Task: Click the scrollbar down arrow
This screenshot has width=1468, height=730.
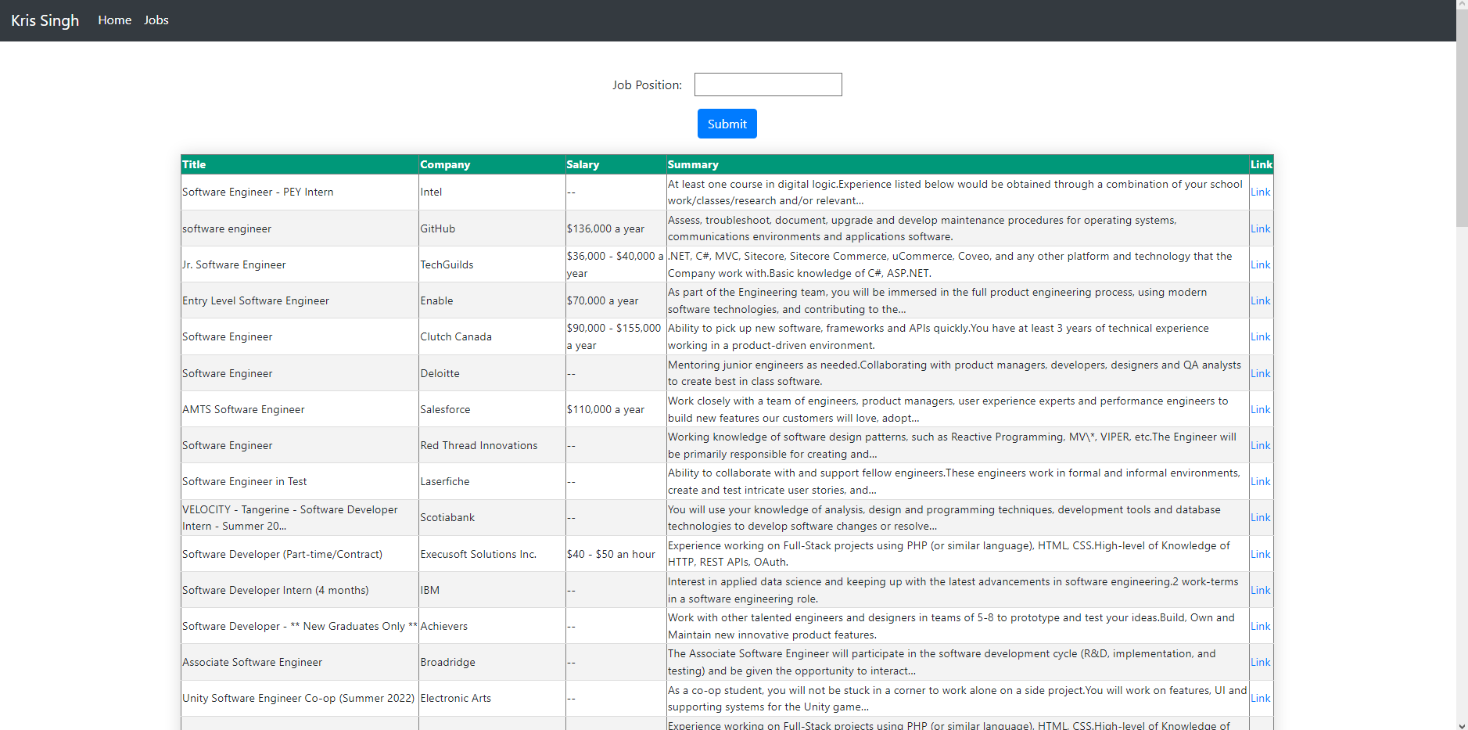Action: (1462, 725)
